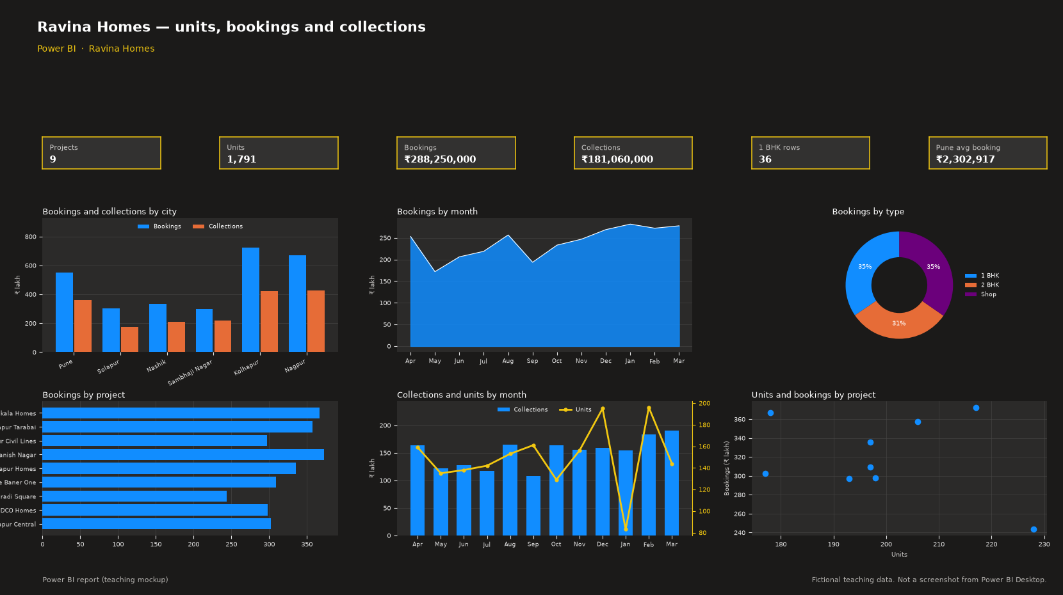Select the Units KPI card showing 1,791

(x=279, y=153)
